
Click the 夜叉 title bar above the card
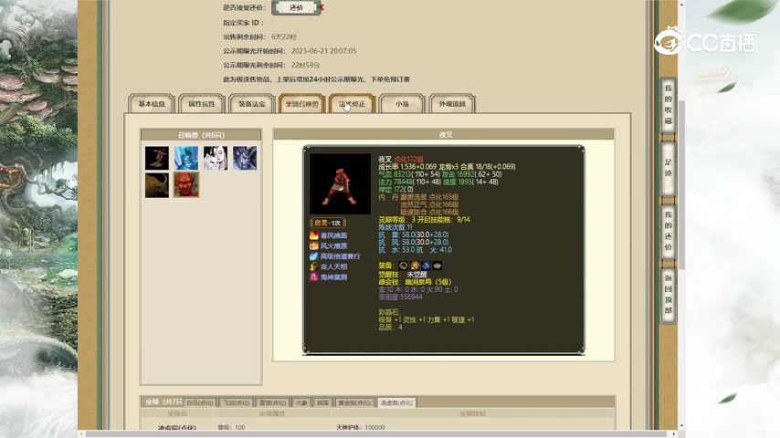(444, 134)
